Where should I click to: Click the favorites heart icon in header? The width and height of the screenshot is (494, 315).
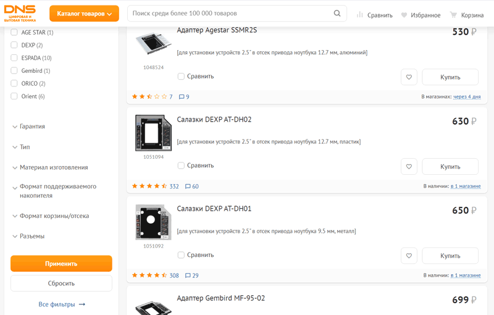(404, 15)
